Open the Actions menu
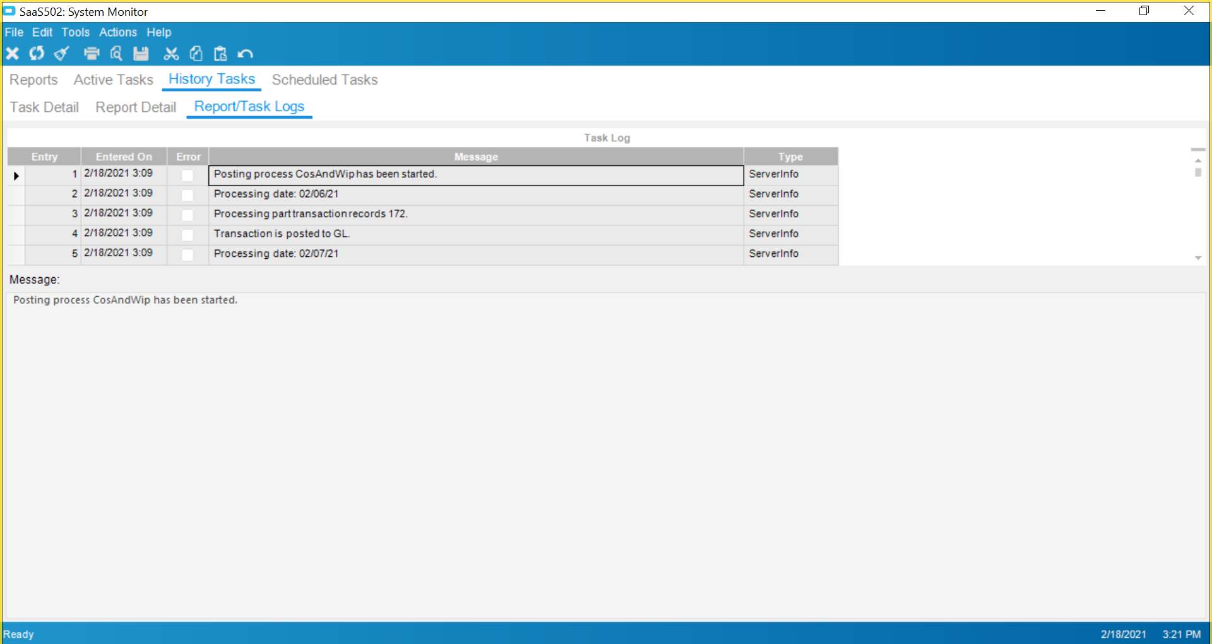This screenshot has height=644, width=1212. click(118, 32)
